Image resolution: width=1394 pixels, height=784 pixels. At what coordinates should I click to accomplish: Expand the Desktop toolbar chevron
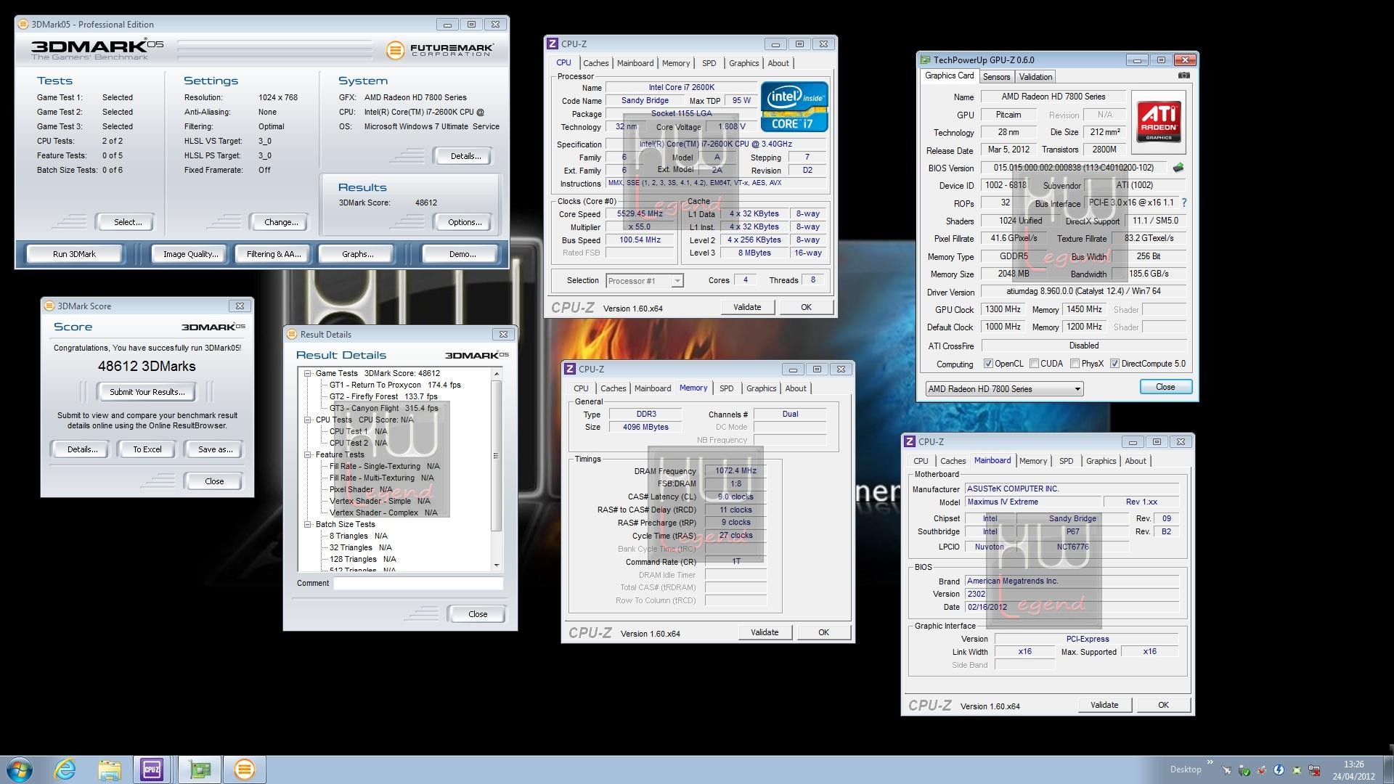coord(1210,762)
